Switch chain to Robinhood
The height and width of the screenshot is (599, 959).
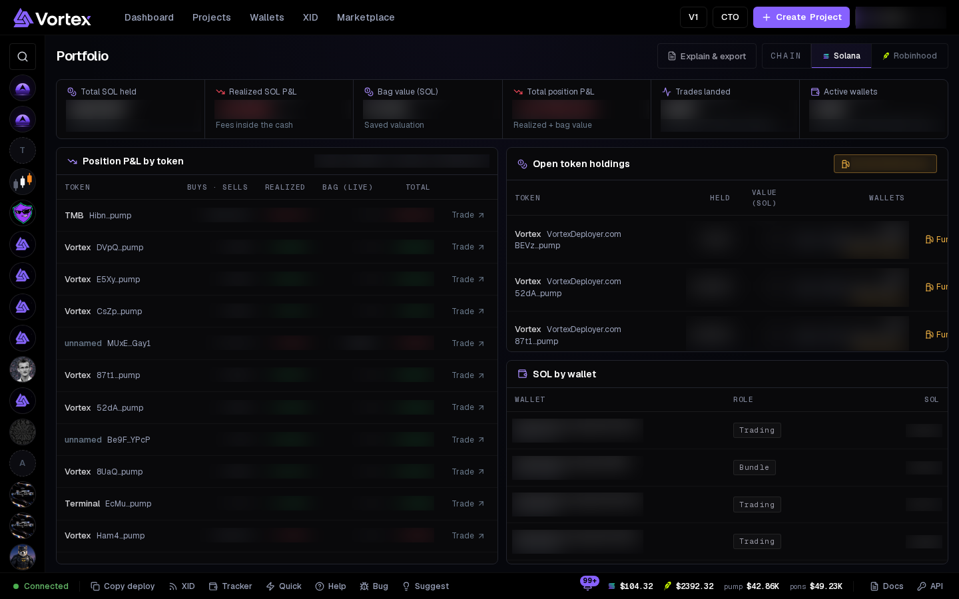click(x=910, y=56)
